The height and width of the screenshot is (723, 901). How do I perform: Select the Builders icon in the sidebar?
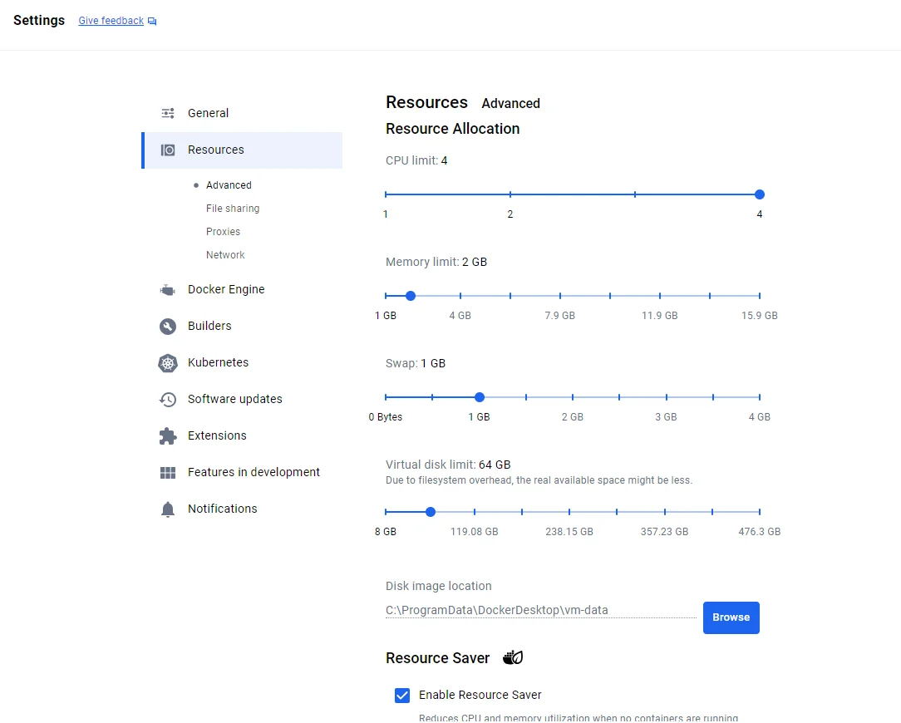click(166, 326)
